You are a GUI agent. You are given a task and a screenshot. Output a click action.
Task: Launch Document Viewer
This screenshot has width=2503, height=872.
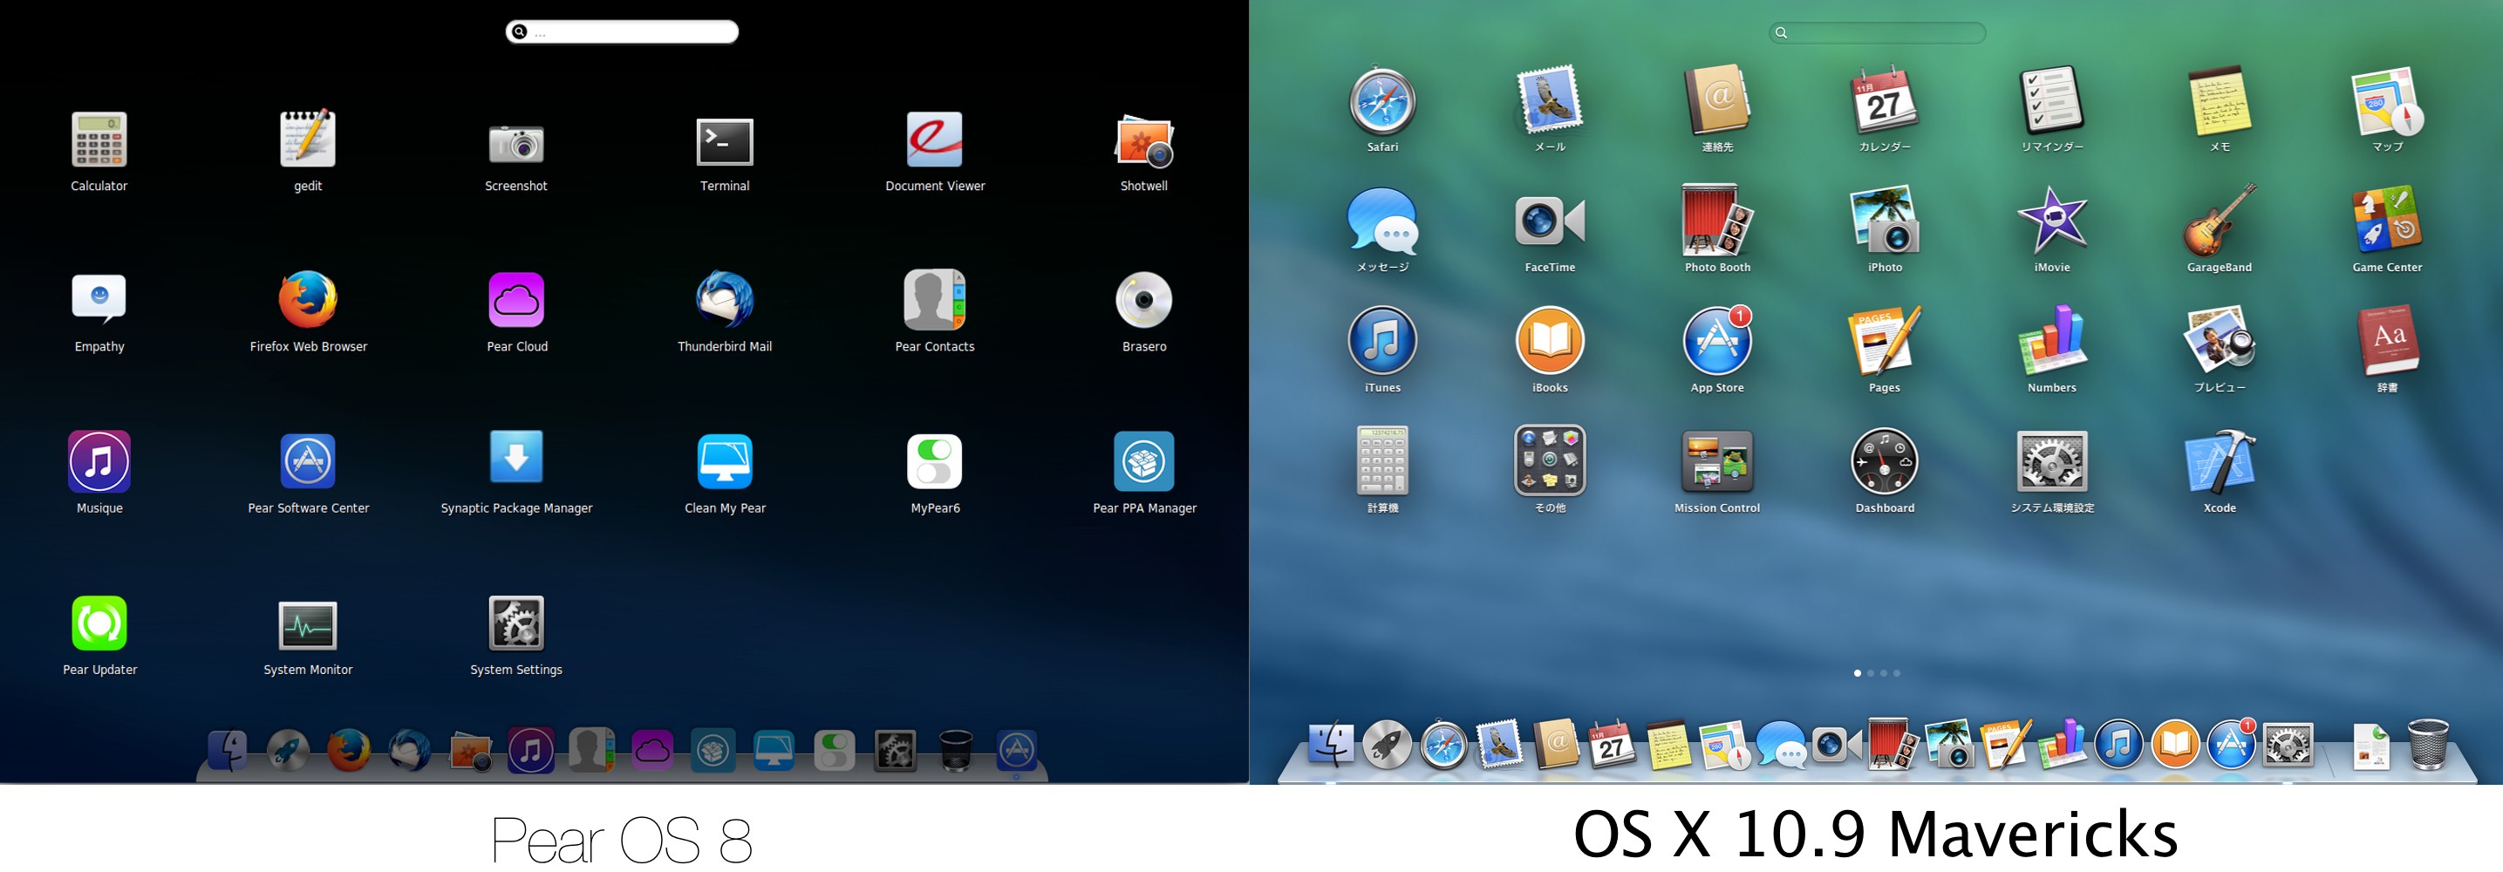tap(935, 140)
